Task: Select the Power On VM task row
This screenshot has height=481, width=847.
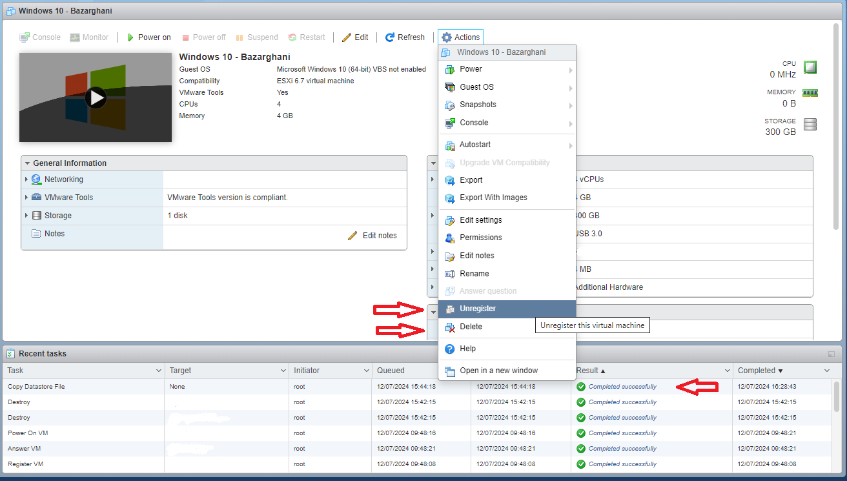Action: pos(416,433)
